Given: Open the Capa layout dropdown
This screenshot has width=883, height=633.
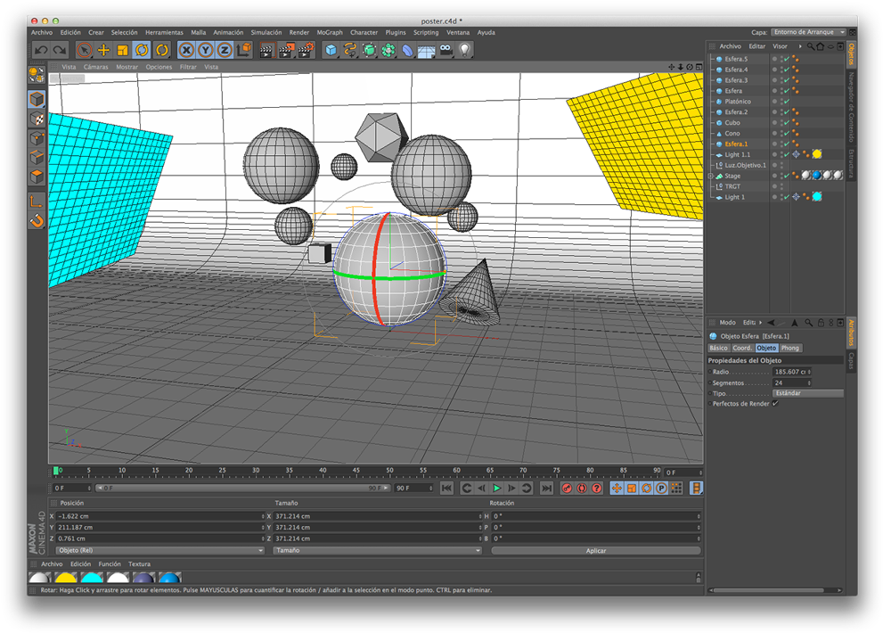Looking at the screenshot, I should [809, 32].
